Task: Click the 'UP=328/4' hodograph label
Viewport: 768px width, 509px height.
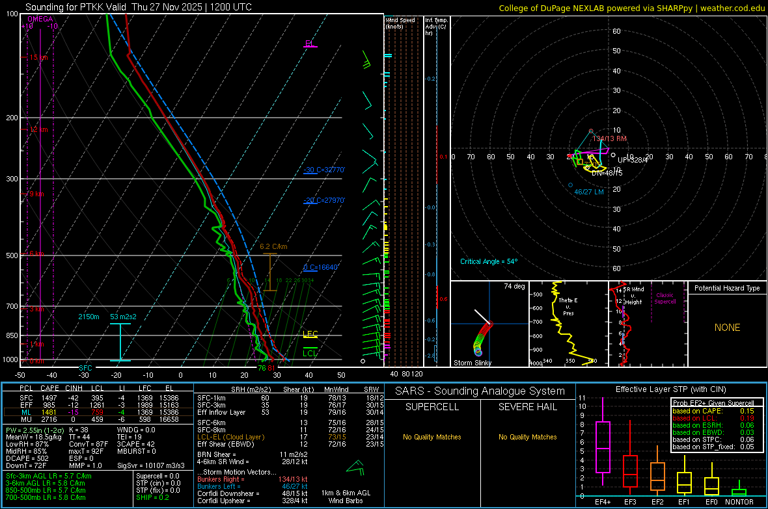Action: (633, 160)
